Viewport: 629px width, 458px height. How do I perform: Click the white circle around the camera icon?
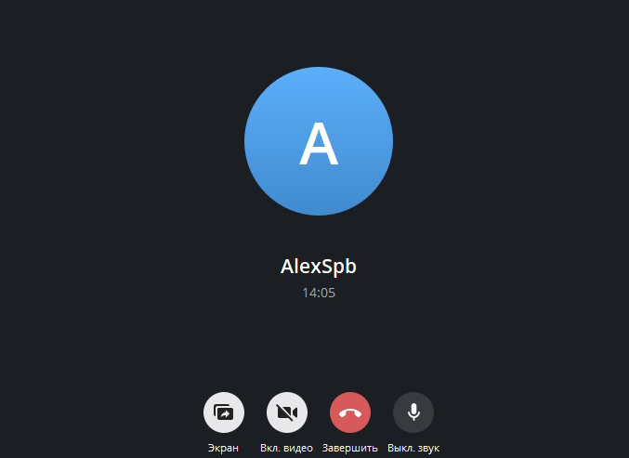tap(287, 412)
